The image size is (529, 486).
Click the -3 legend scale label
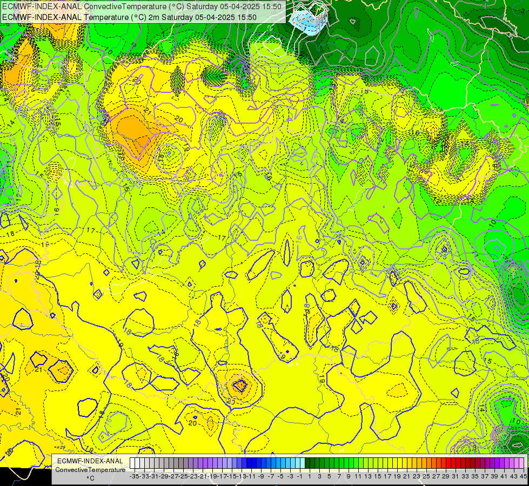[x=290, y=476]
